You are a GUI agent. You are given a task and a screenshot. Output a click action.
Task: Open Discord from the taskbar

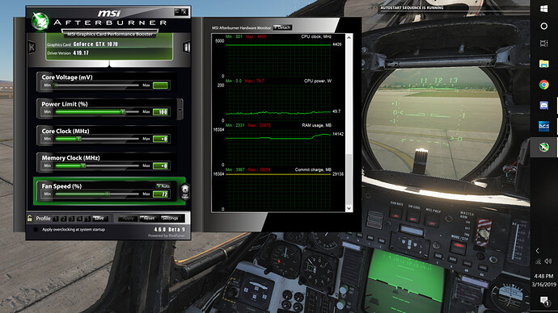[543, 106]
